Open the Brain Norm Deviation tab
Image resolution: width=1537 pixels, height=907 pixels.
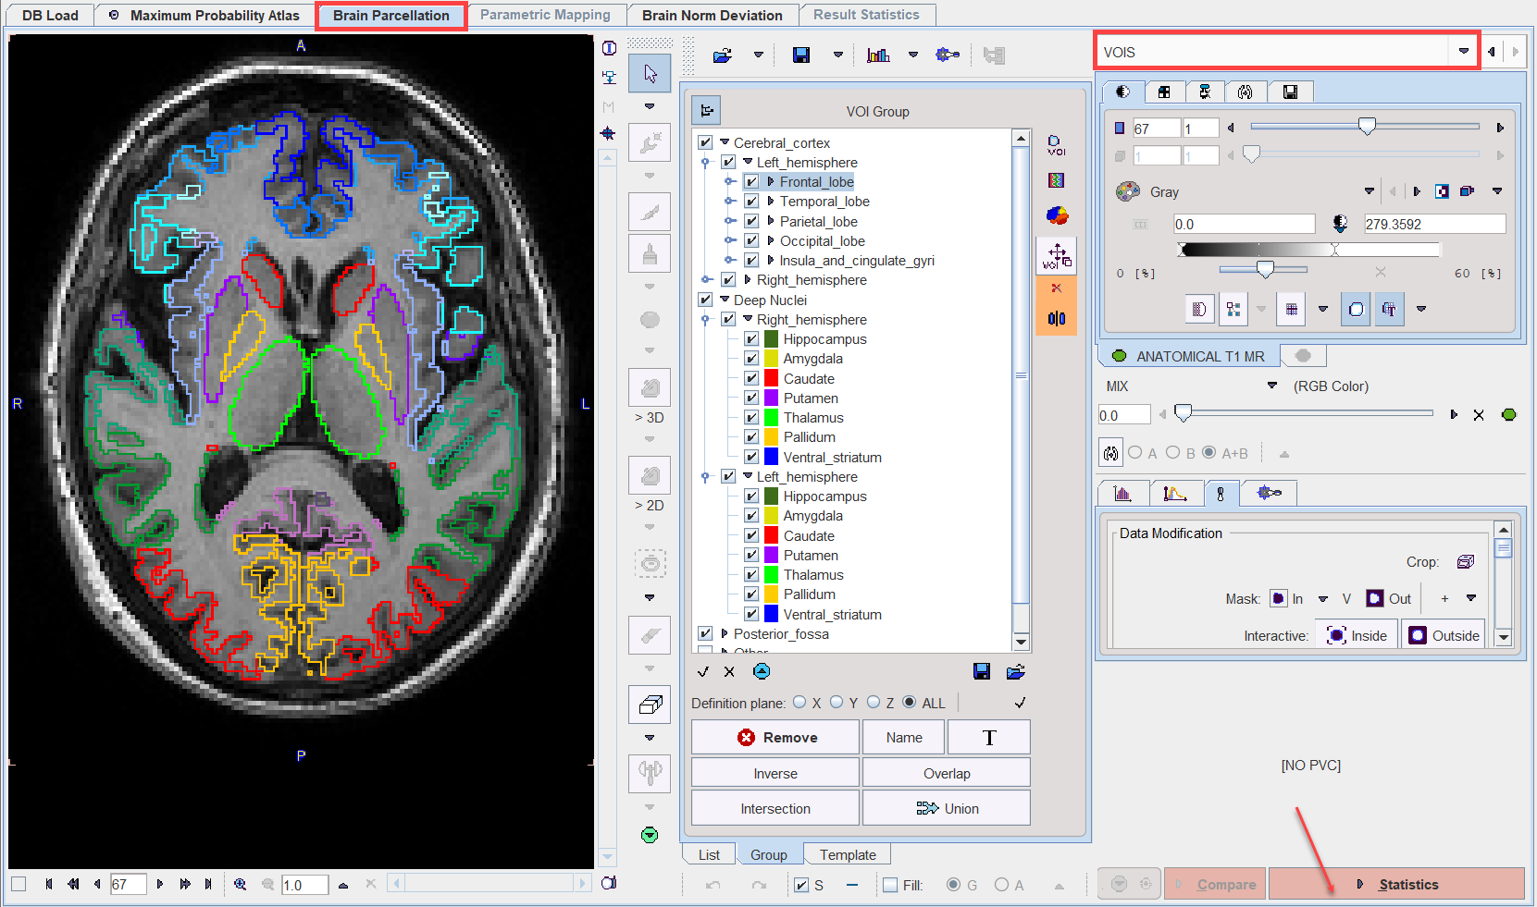(712, 15)
